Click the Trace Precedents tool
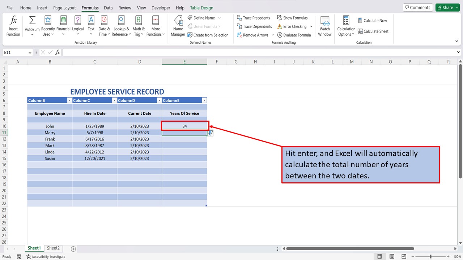The image size is (463, 260). (x=254, y=17)
